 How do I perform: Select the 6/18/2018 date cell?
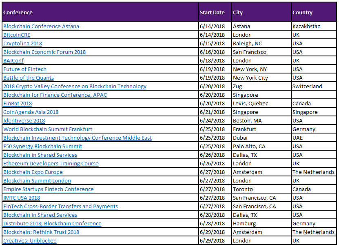point(215,61)
